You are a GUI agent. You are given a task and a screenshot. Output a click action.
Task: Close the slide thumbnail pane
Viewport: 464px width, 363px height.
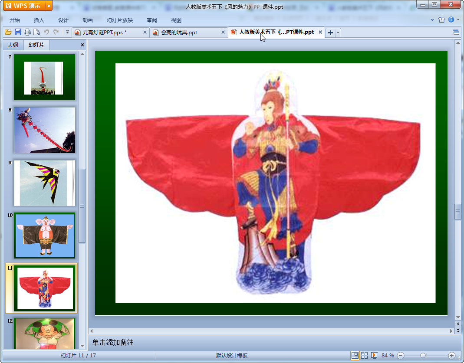pyautogui.click(x=82, y=45)
